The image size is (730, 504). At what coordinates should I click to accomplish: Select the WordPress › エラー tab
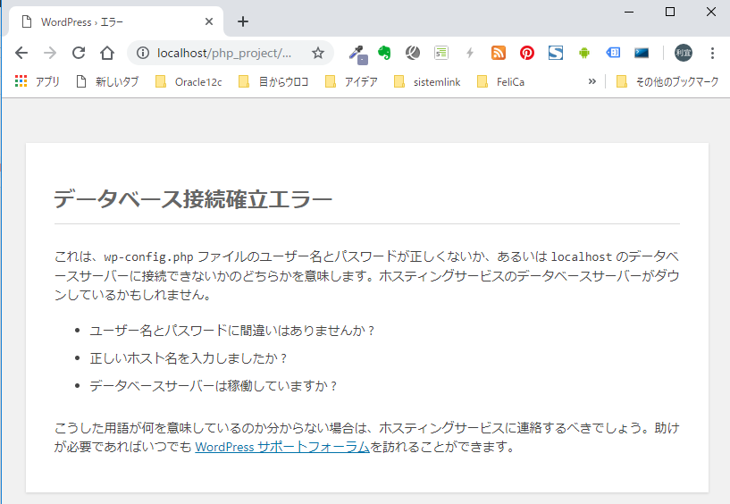point(116,21)
